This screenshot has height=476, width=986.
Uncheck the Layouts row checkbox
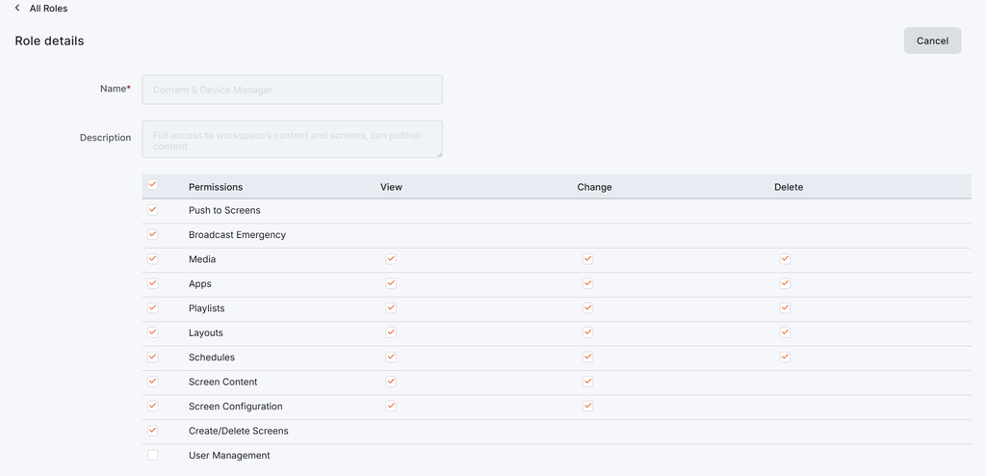click(152, 332)
